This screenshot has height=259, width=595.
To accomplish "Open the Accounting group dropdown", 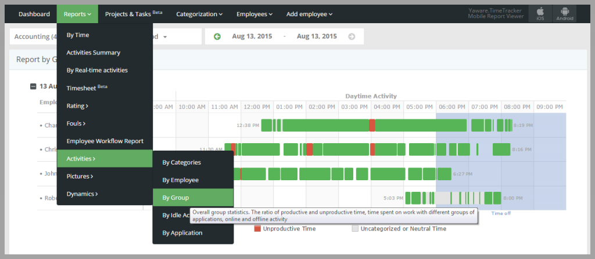I will tap(33, 37).
